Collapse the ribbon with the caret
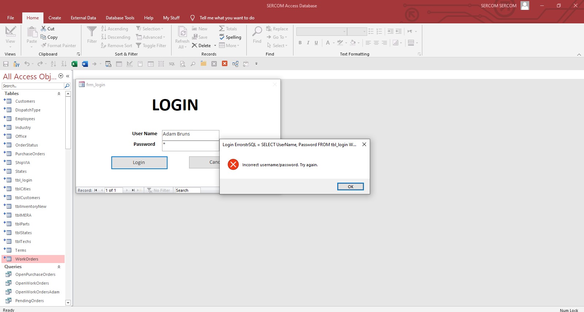 (579, 54)
